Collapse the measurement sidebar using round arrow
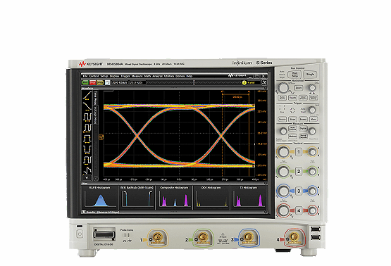Viewport: 391px width, 266px height. pos(96,178)
